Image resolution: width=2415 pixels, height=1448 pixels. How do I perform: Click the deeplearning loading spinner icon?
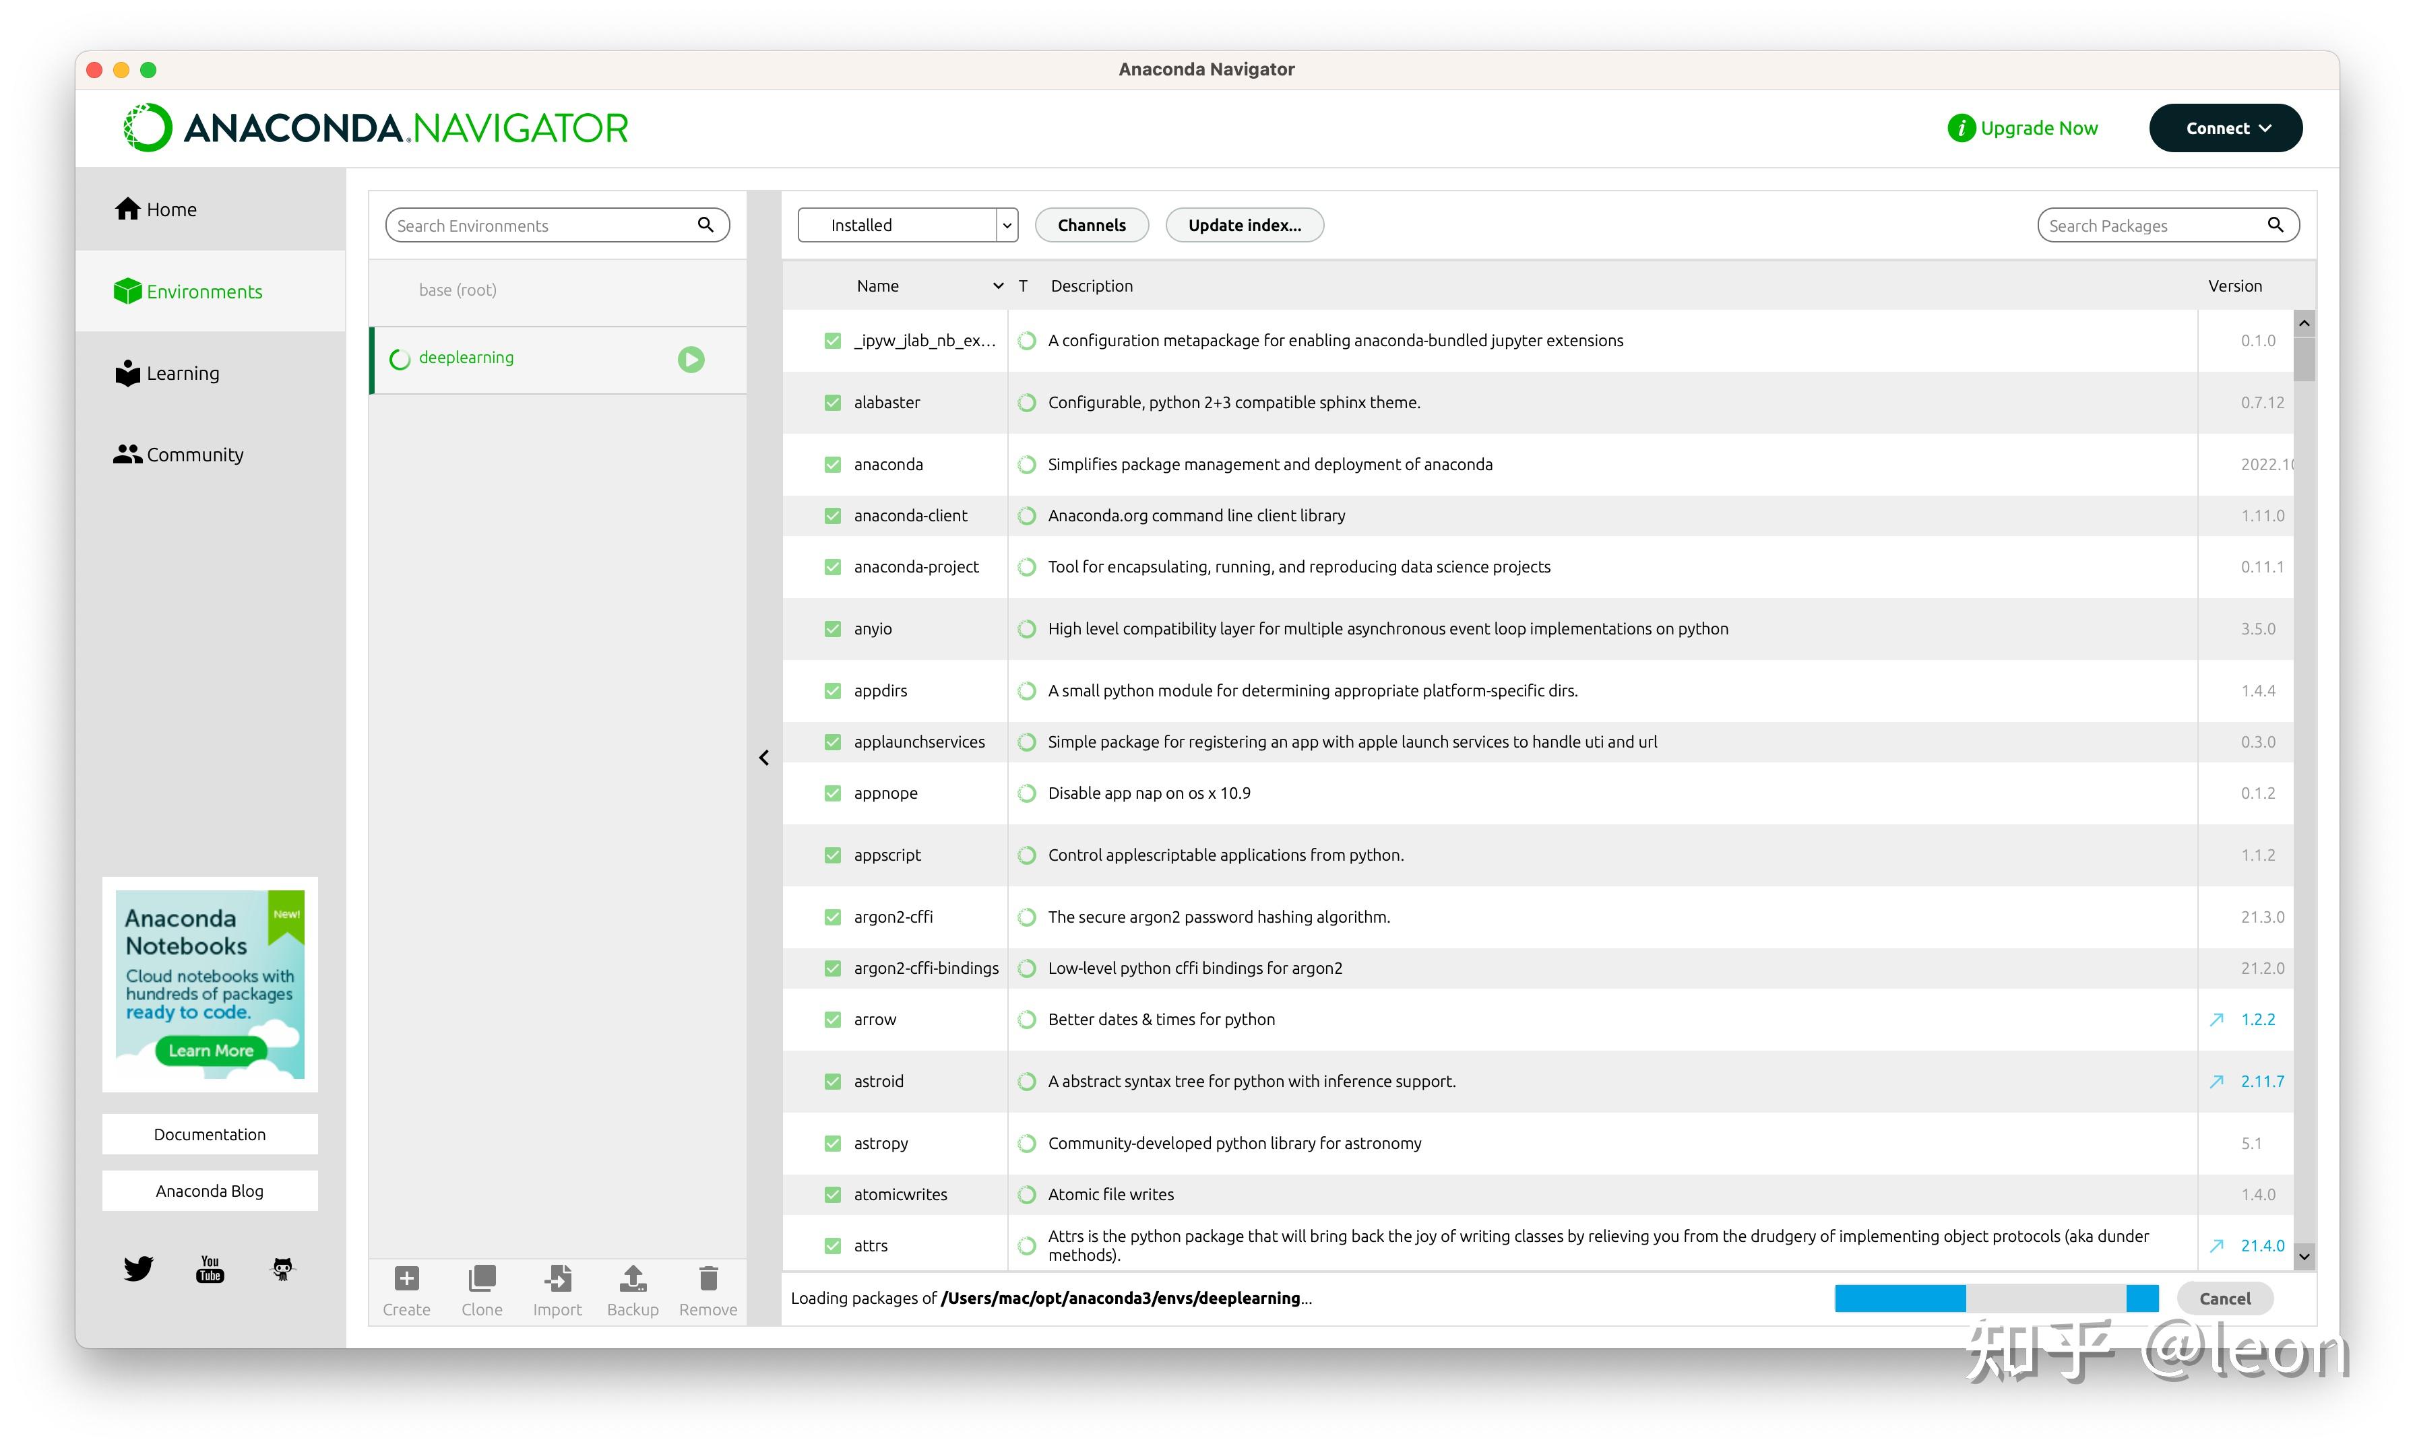coord(400,359)
